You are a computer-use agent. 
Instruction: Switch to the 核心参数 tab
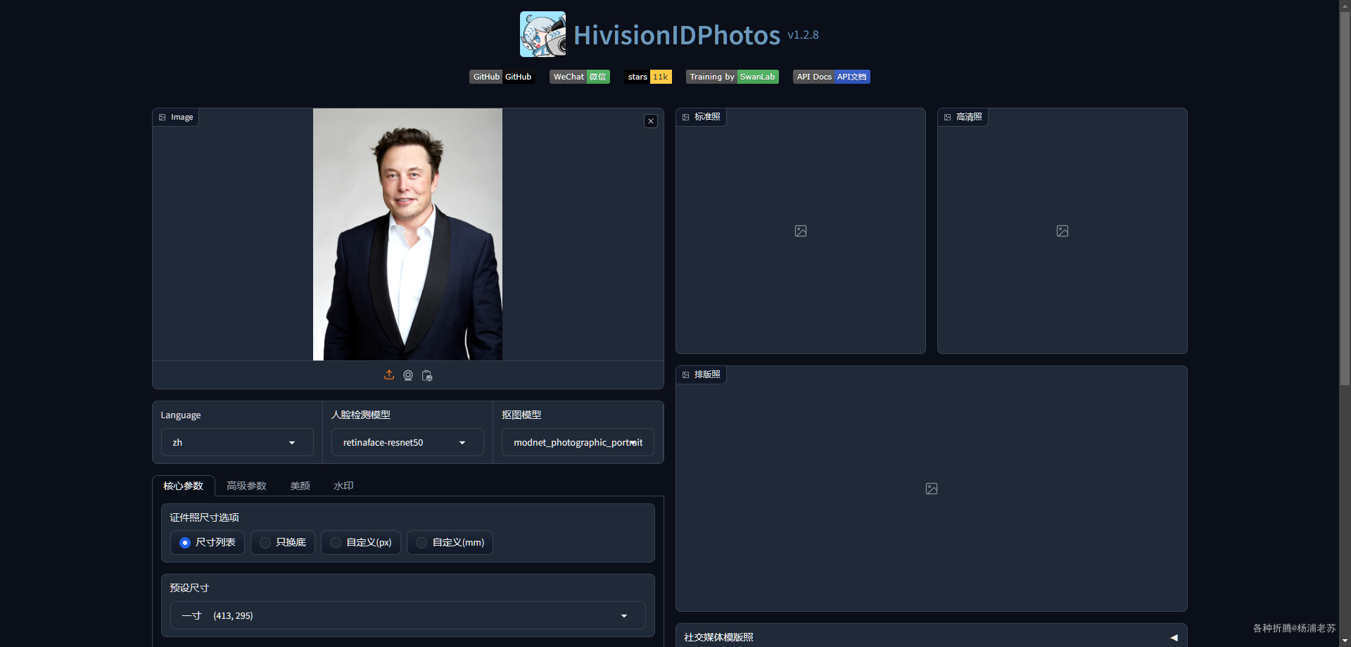point(183,486)
